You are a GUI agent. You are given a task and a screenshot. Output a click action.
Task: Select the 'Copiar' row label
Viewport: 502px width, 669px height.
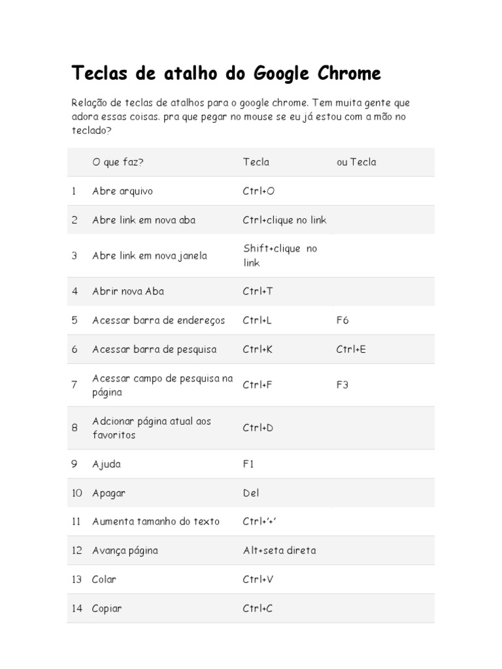(x=107, y=609)
